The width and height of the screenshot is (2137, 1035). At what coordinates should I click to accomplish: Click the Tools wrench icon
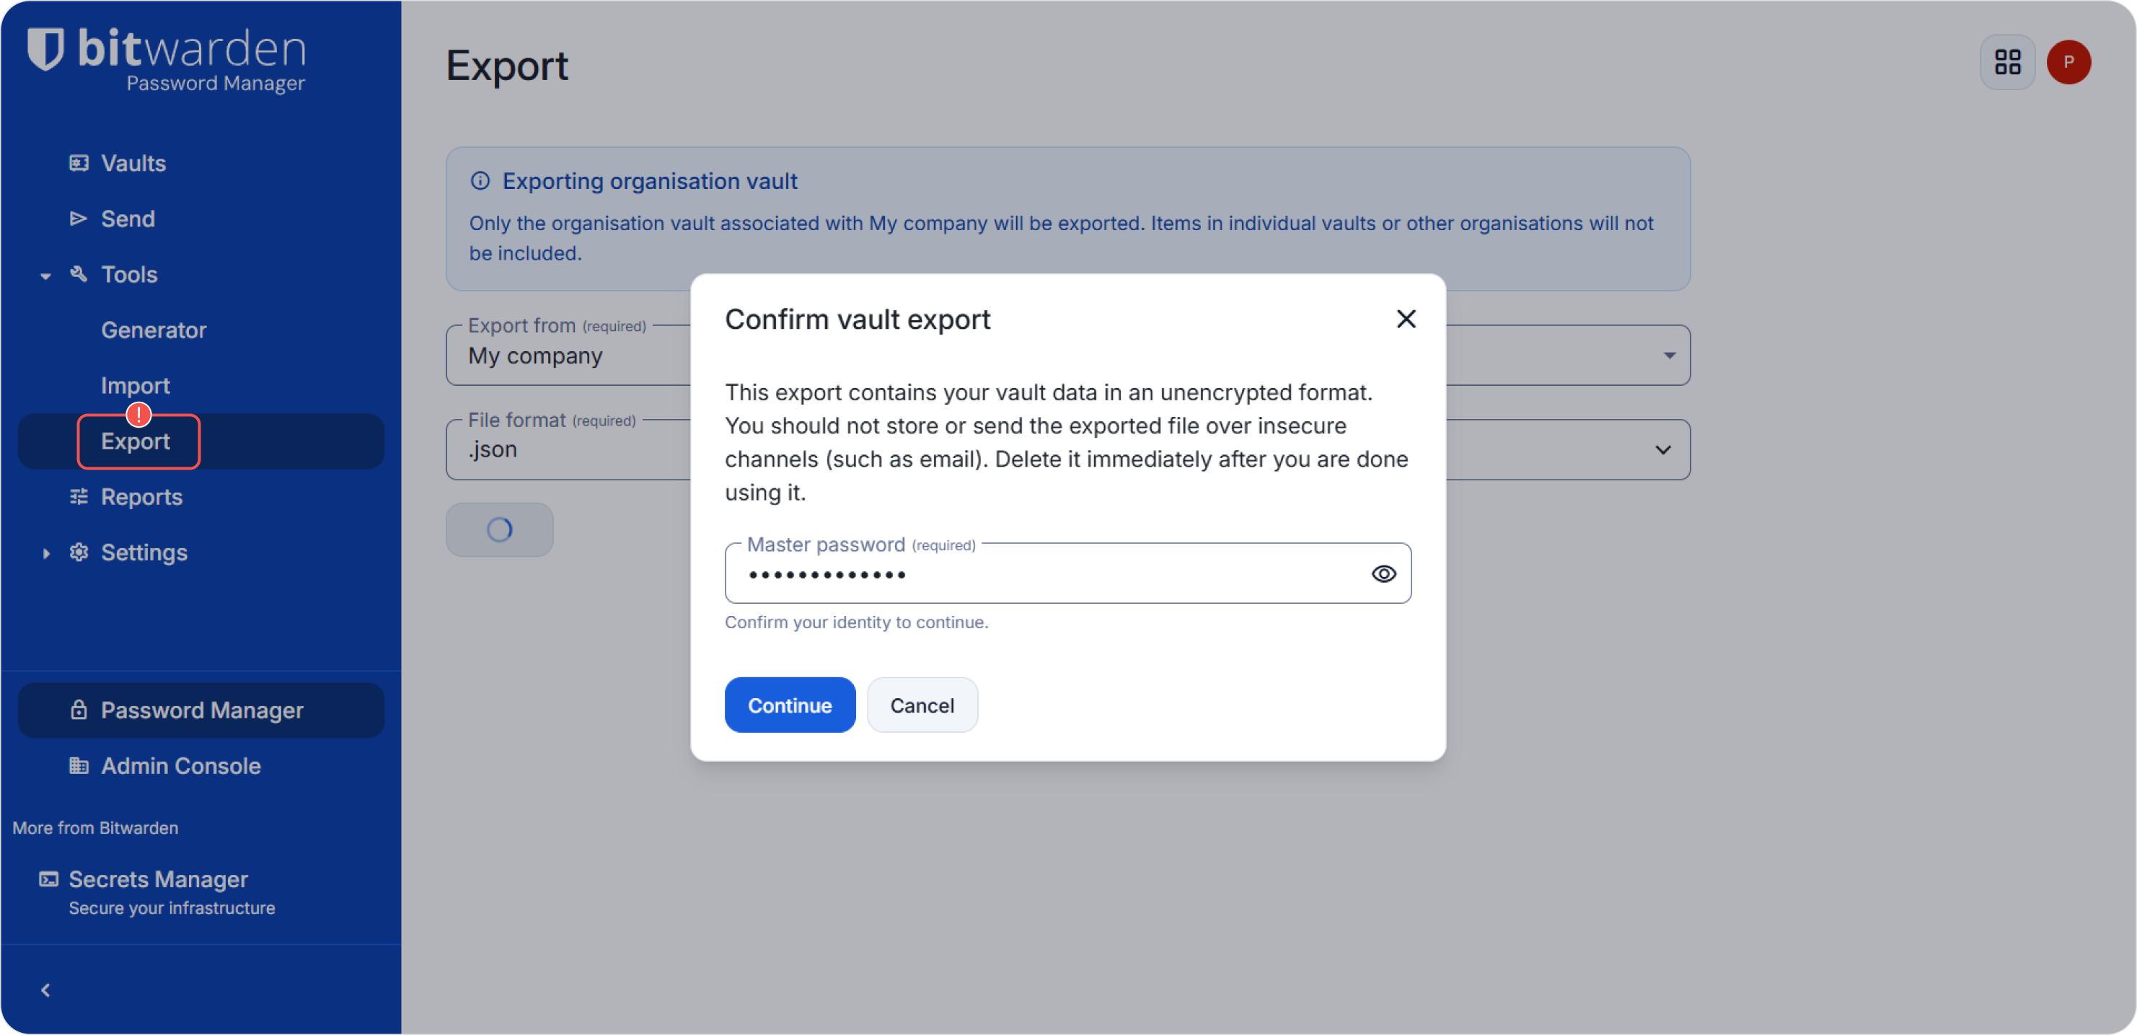[79, 275]
